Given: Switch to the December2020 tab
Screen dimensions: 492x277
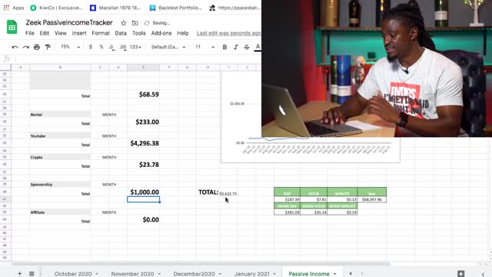Looking at the screenshot, I should (194, 274).
